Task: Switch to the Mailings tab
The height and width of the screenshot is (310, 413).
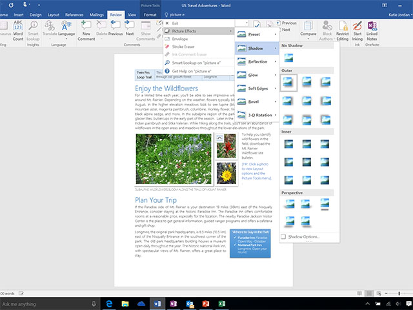Action: (x=97, y=15)
